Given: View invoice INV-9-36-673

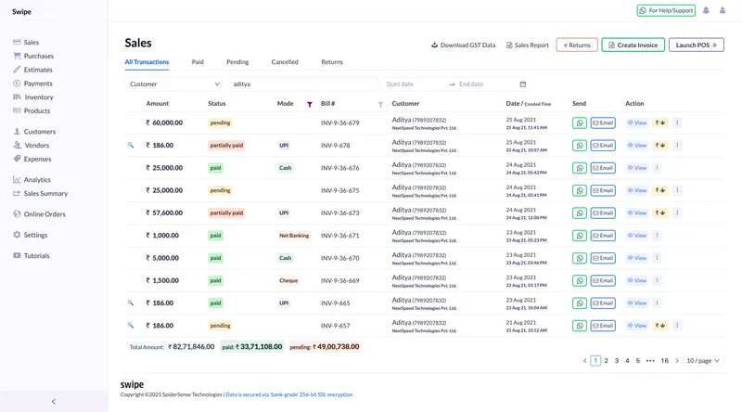Looking at the screenshot, I should [636, 213].
